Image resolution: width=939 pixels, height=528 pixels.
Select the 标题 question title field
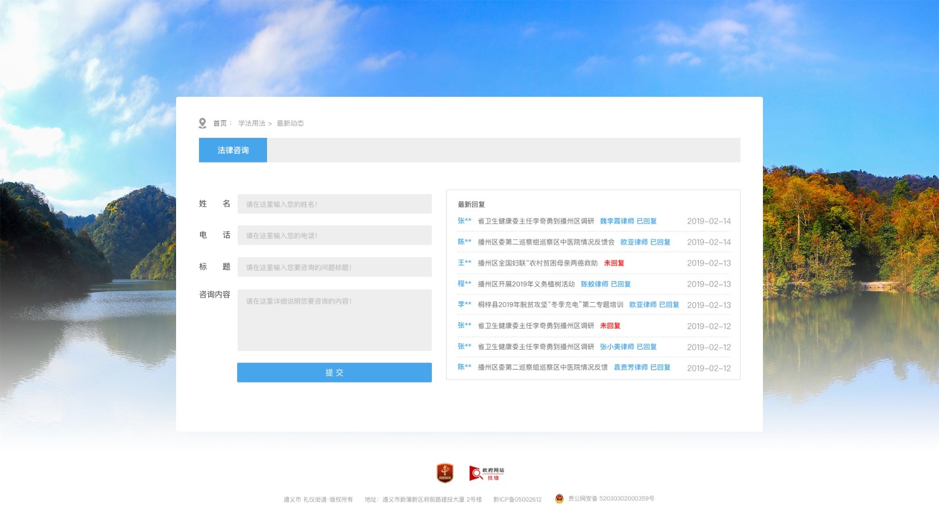[335, 267]
